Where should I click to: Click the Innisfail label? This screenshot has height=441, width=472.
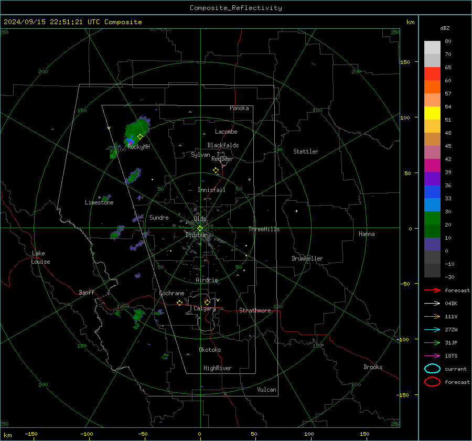tap(211, 190)
